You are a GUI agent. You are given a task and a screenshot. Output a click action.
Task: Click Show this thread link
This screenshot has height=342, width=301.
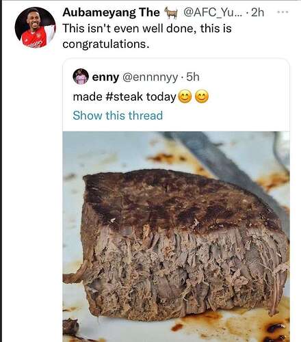pyautogui.click(x=118, y=116)
